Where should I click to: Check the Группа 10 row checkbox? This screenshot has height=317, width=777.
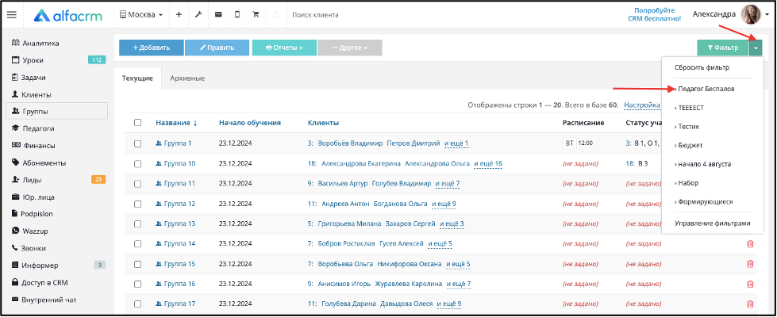pyautogui.click(x=138, y=164)
